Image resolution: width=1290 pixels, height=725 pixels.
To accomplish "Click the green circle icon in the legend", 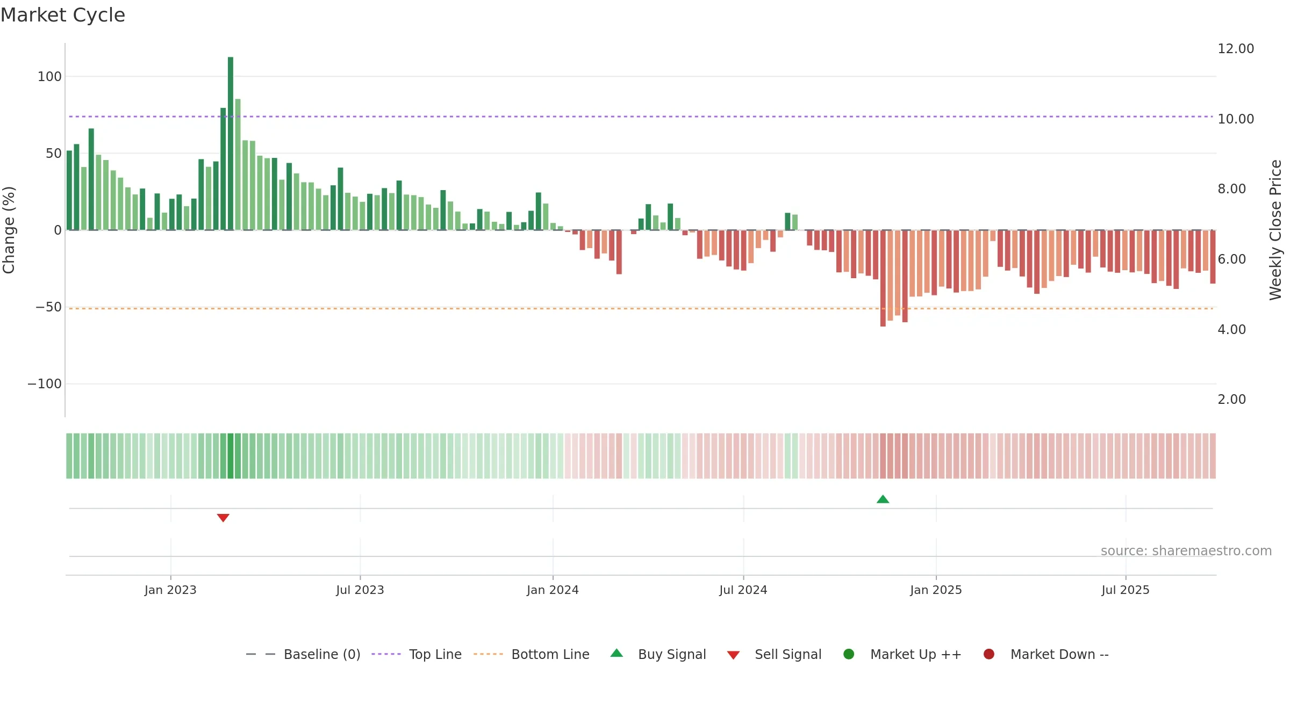I will (849, 654).
